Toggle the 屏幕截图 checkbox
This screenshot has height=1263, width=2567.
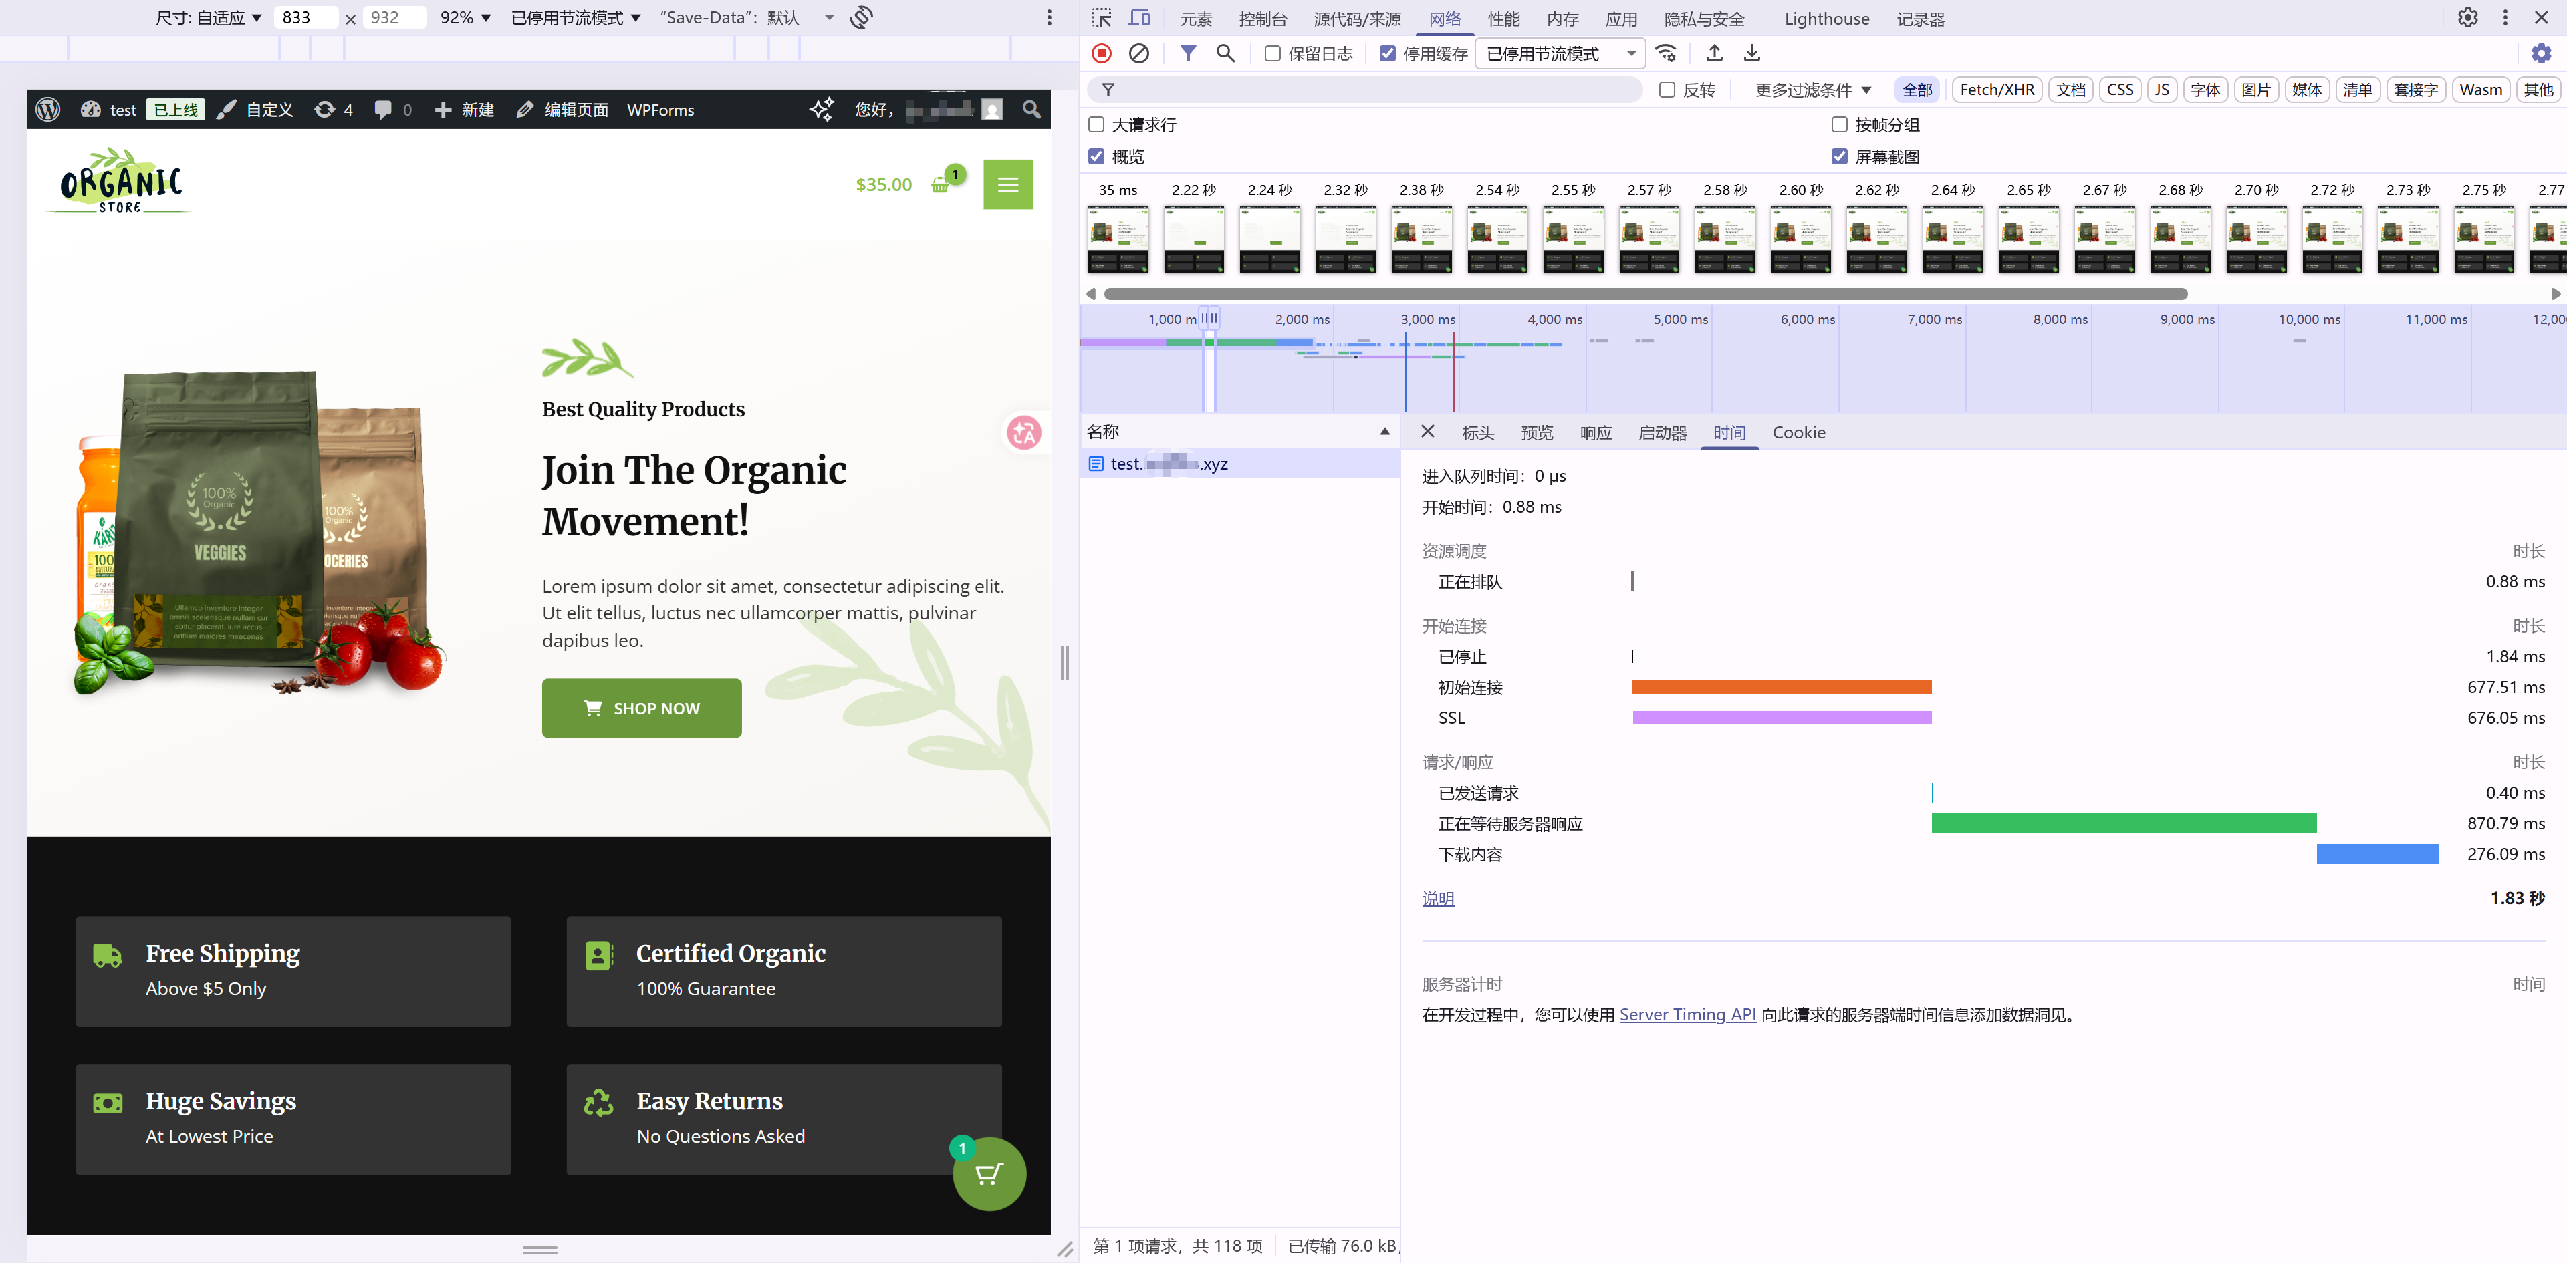(x=1840, y=156)
